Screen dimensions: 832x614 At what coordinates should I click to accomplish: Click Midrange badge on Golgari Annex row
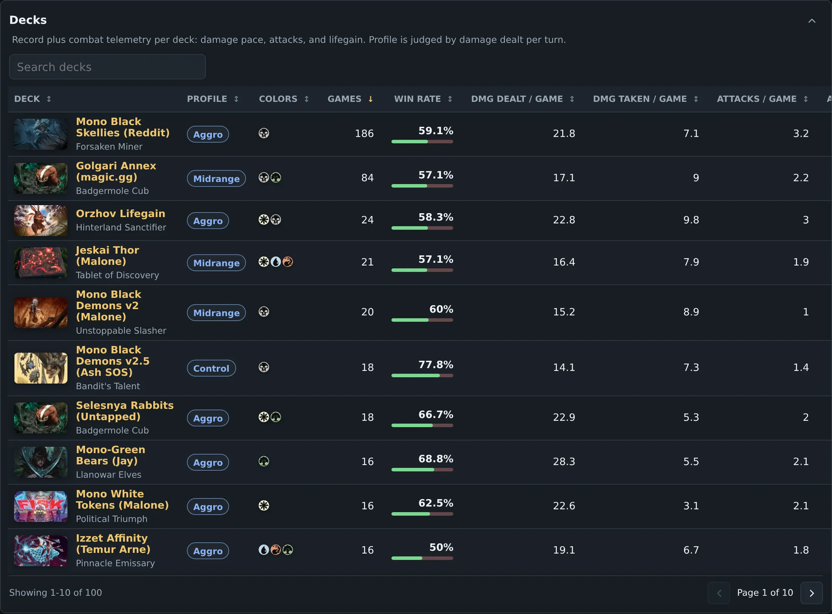click(216, 179)
